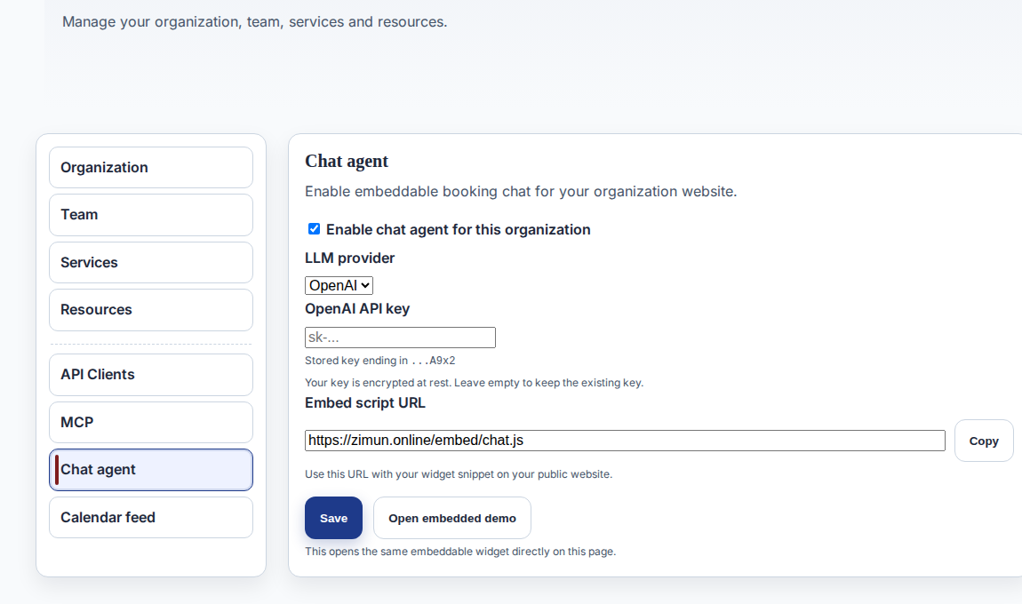Open the embedded demo widget
Screen dimensions: 1022x604
[451, 518]
